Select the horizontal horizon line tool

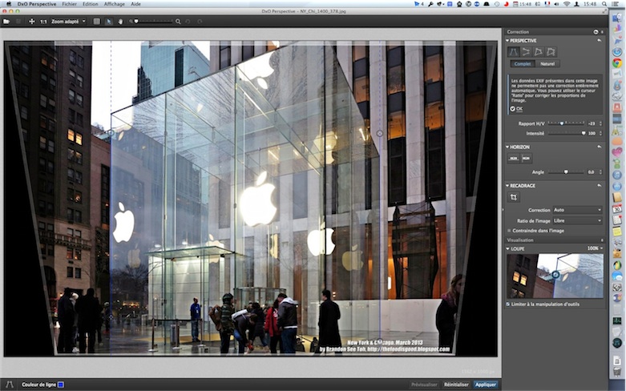click(514, 159)
